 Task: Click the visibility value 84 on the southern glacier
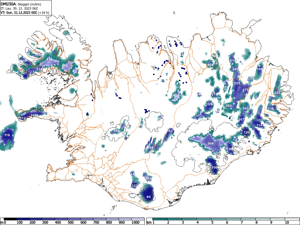click(x=148, y=197)
